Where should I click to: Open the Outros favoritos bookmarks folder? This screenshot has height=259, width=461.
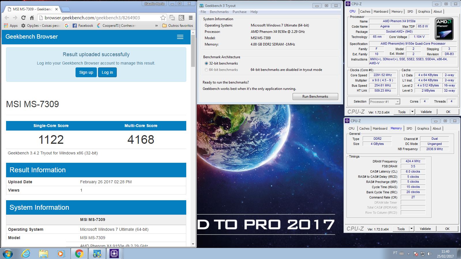tap(178, 26)
